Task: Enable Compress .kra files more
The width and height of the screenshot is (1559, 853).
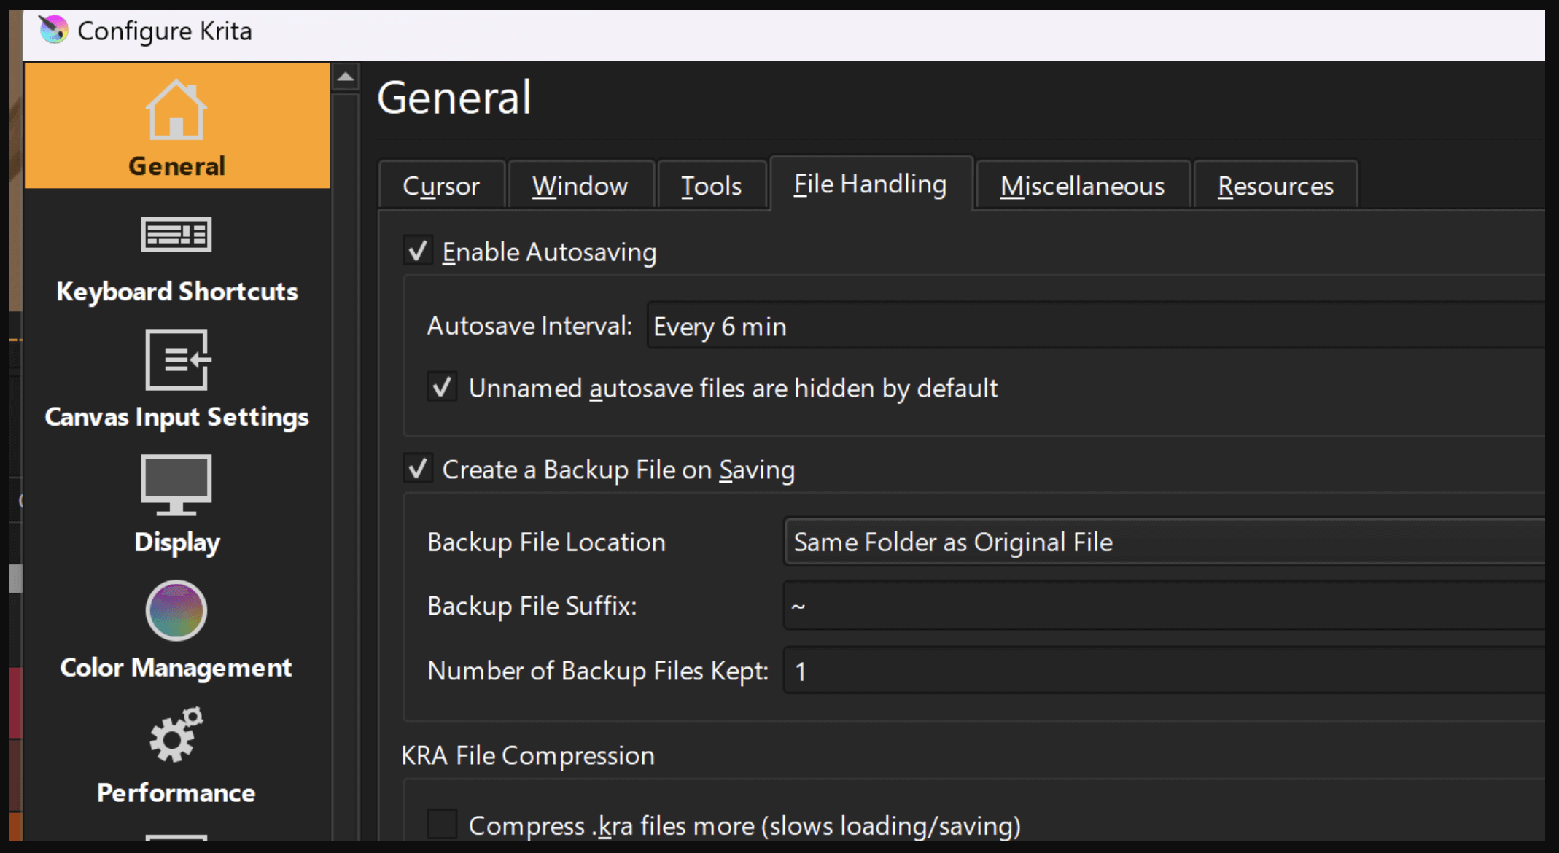Action: pyautogui.click(x=443, y=822)
